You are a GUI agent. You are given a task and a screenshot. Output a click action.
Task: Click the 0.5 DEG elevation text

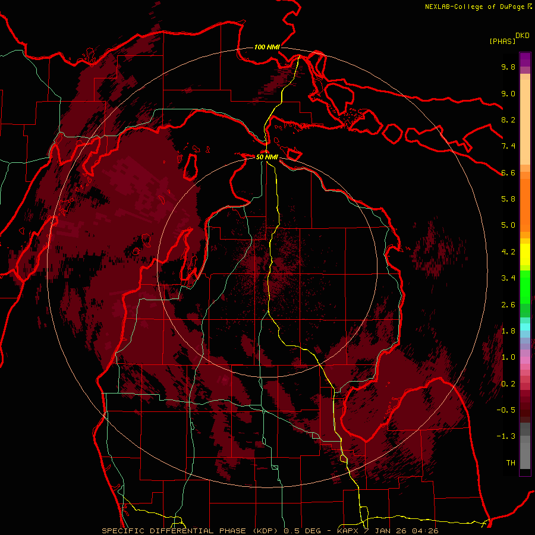pos(303,531)
